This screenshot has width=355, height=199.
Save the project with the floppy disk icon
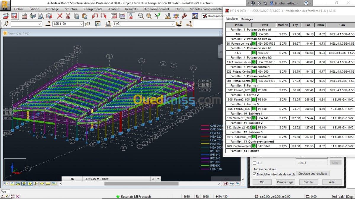(14, 16)
